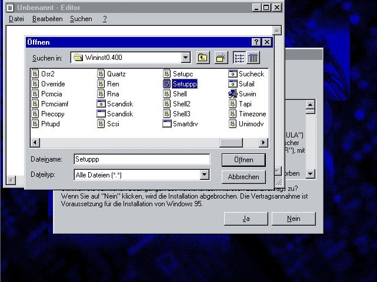Click the Shell3 file icon

click(167, 113)
